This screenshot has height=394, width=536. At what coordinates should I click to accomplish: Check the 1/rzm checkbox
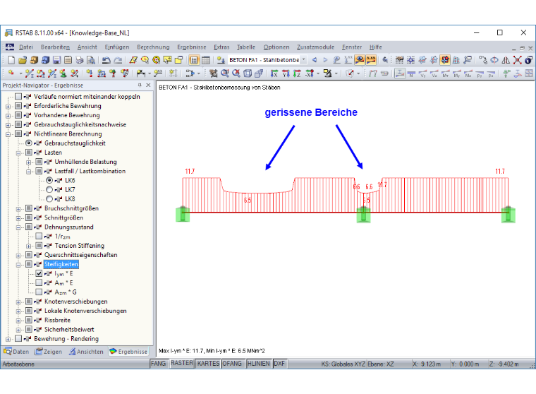pos(39,237)
